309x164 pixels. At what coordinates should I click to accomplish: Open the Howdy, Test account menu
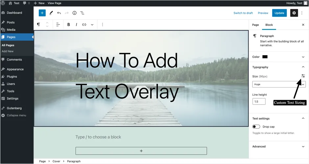tap(297, 3)
